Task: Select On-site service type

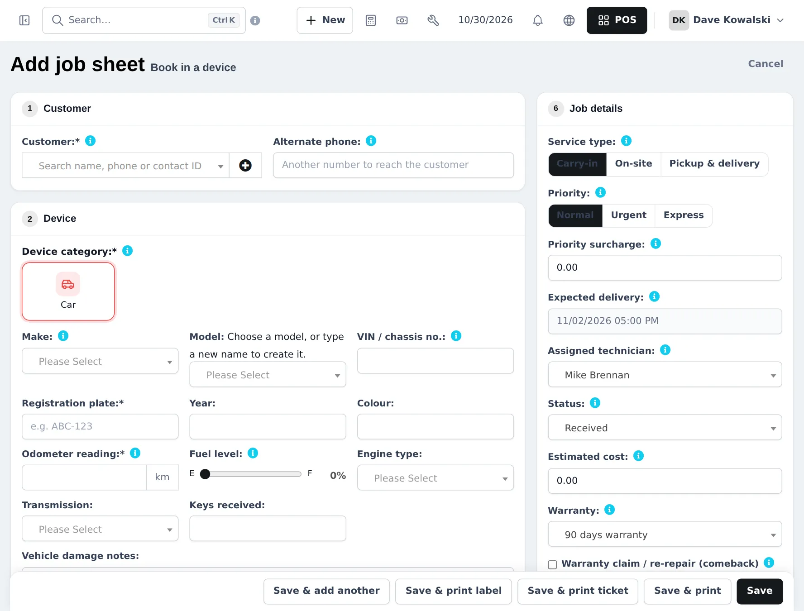Action: (x=634, y=164)
